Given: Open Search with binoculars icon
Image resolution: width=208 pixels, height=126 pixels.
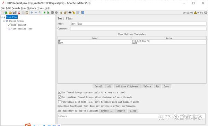Looking at the screenshot, I should (x=70, y=12).
